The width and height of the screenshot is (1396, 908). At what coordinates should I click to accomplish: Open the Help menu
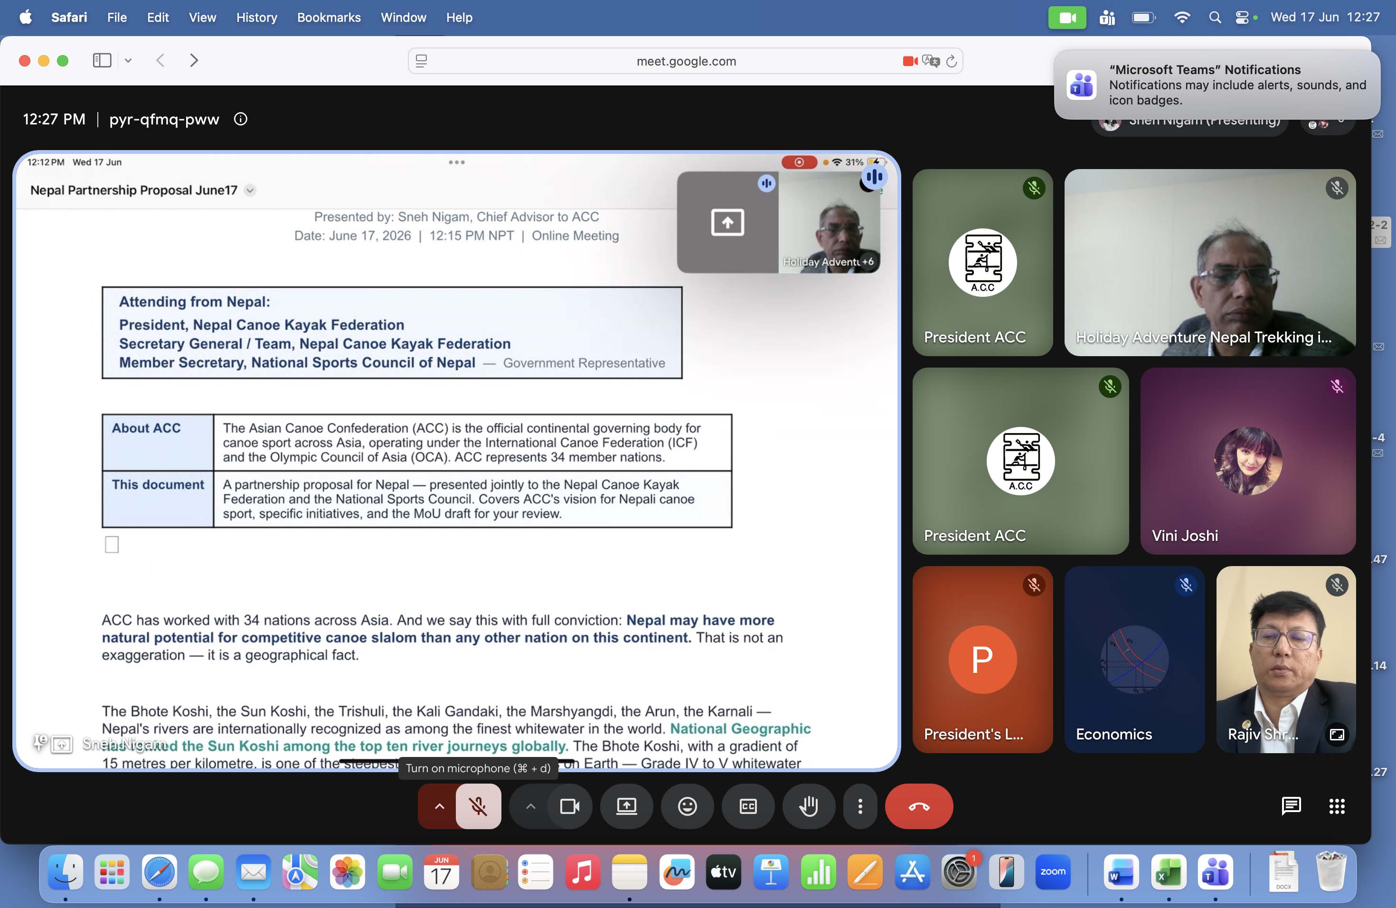pyautogui.click(x=459, y=18)
